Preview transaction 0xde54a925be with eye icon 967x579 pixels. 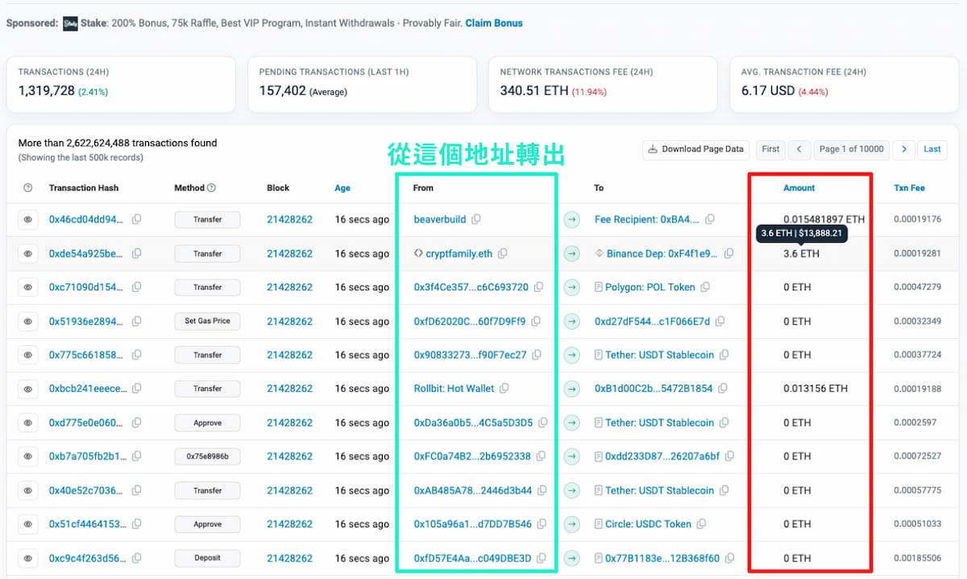point(28,253)
